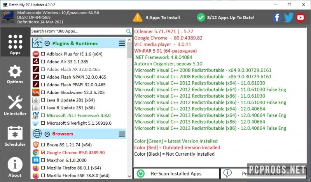Click Re-Scan Installed Apps button
This screenshot has width=311, height=182.
176,173
